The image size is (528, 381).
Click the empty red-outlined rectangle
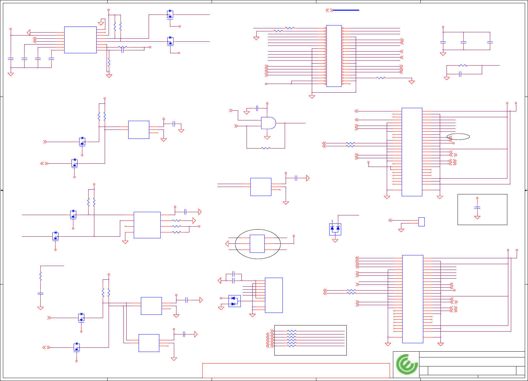(x=296, y=370)
